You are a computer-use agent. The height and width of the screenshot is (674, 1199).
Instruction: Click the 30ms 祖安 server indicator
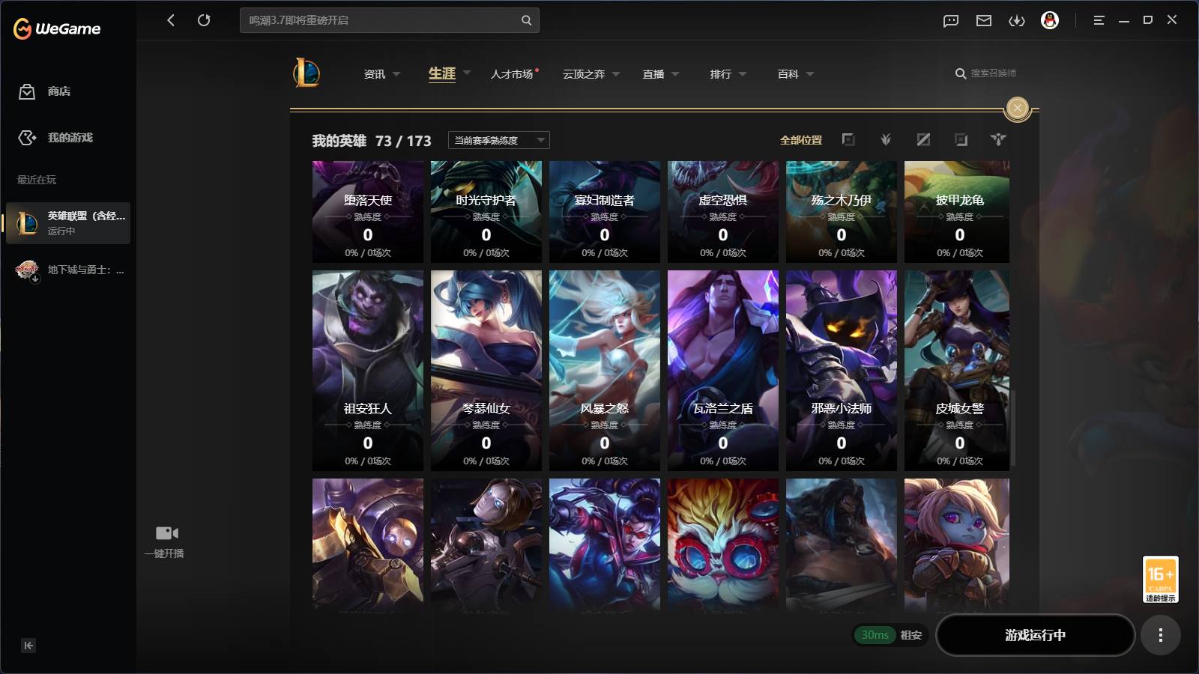tap(890, 635)
